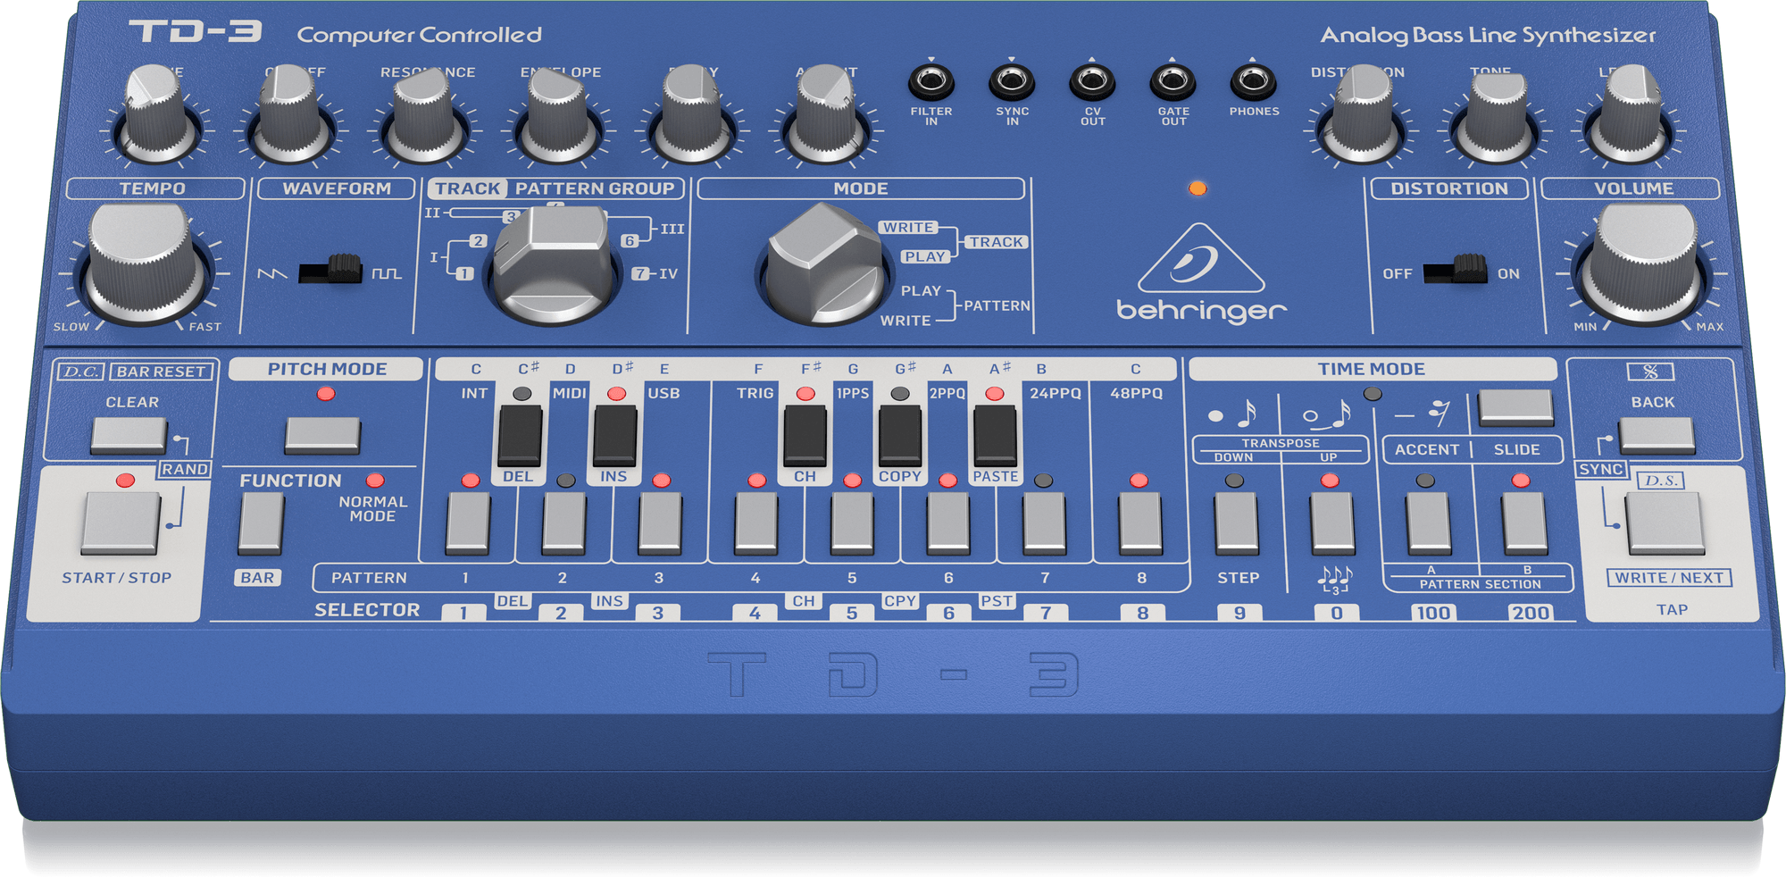Push the CLEAR button
This screenshot has width=1786, height=878.
(129, 435)
